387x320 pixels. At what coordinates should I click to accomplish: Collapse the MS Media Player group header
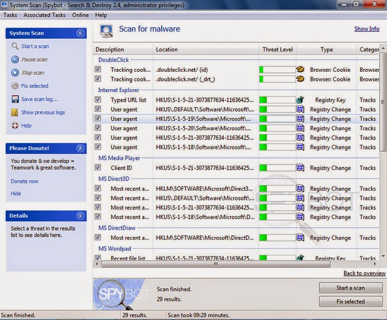pyautogui.click(x=119, y=158)
